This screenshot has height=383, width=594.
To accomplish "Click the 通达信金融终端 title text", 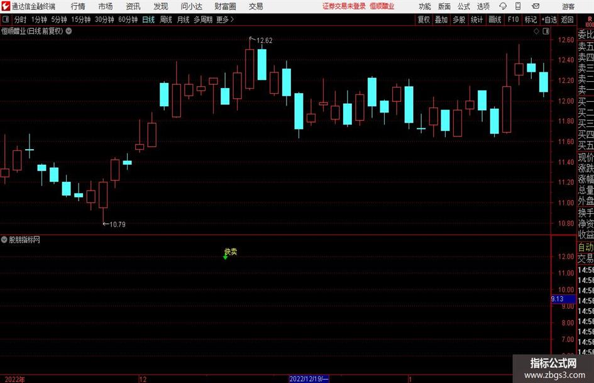I will click(x=33, y=6).
